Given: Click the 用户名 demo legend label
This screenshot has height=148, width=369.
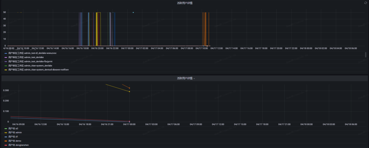Looking at the screenshot, I should [15, 141].
